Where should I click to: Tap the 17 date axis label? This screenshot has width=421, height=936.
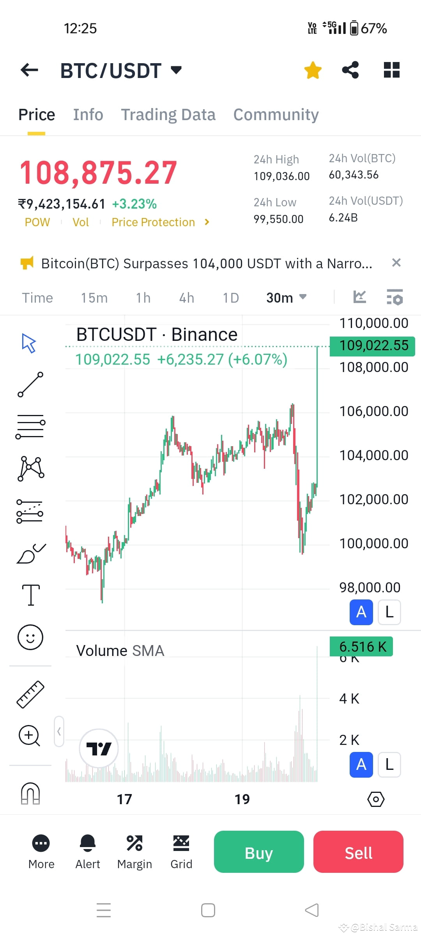124,799
